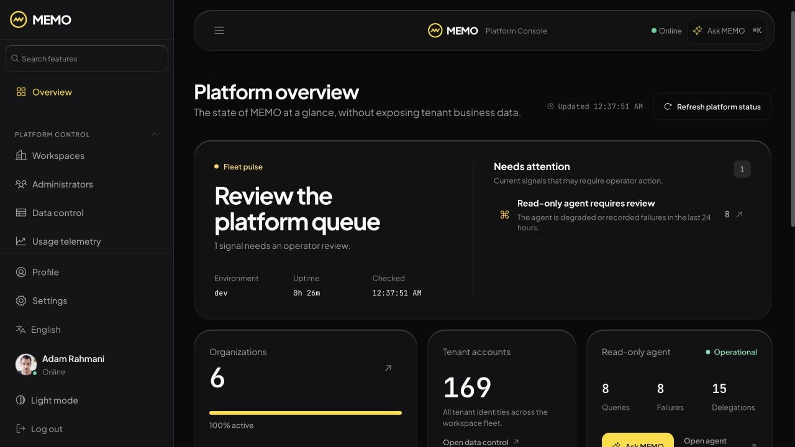
Task: Click the command icon beside read-only agent alert
Action: click(x=504, y=215)
